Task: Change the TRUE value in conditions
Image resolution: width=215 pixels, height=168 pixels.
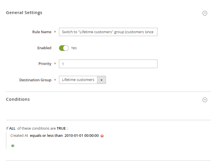Action: click(x=61, y=129)
